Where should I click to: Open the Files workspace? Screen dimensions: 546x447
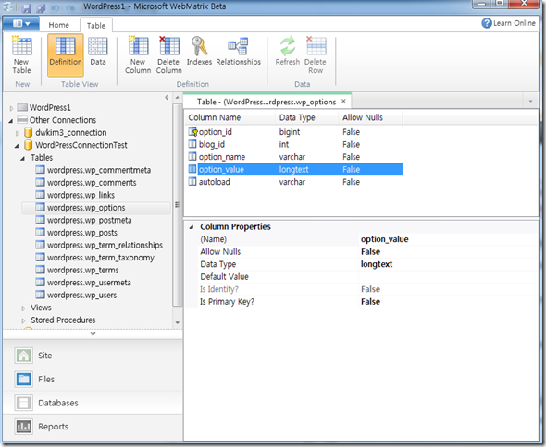93,380
